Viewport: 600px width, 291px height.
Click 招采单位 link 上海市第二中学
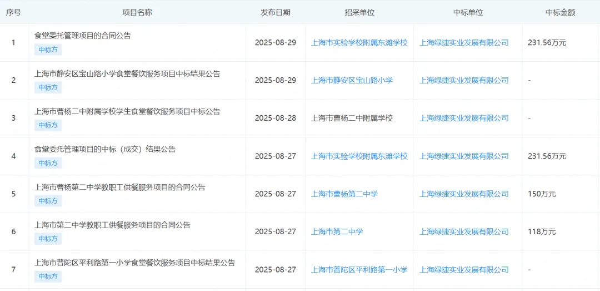(x=337, y=231)
